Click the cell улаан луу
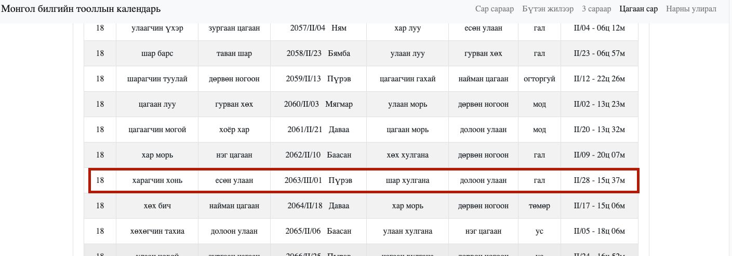 pos(407,53)
